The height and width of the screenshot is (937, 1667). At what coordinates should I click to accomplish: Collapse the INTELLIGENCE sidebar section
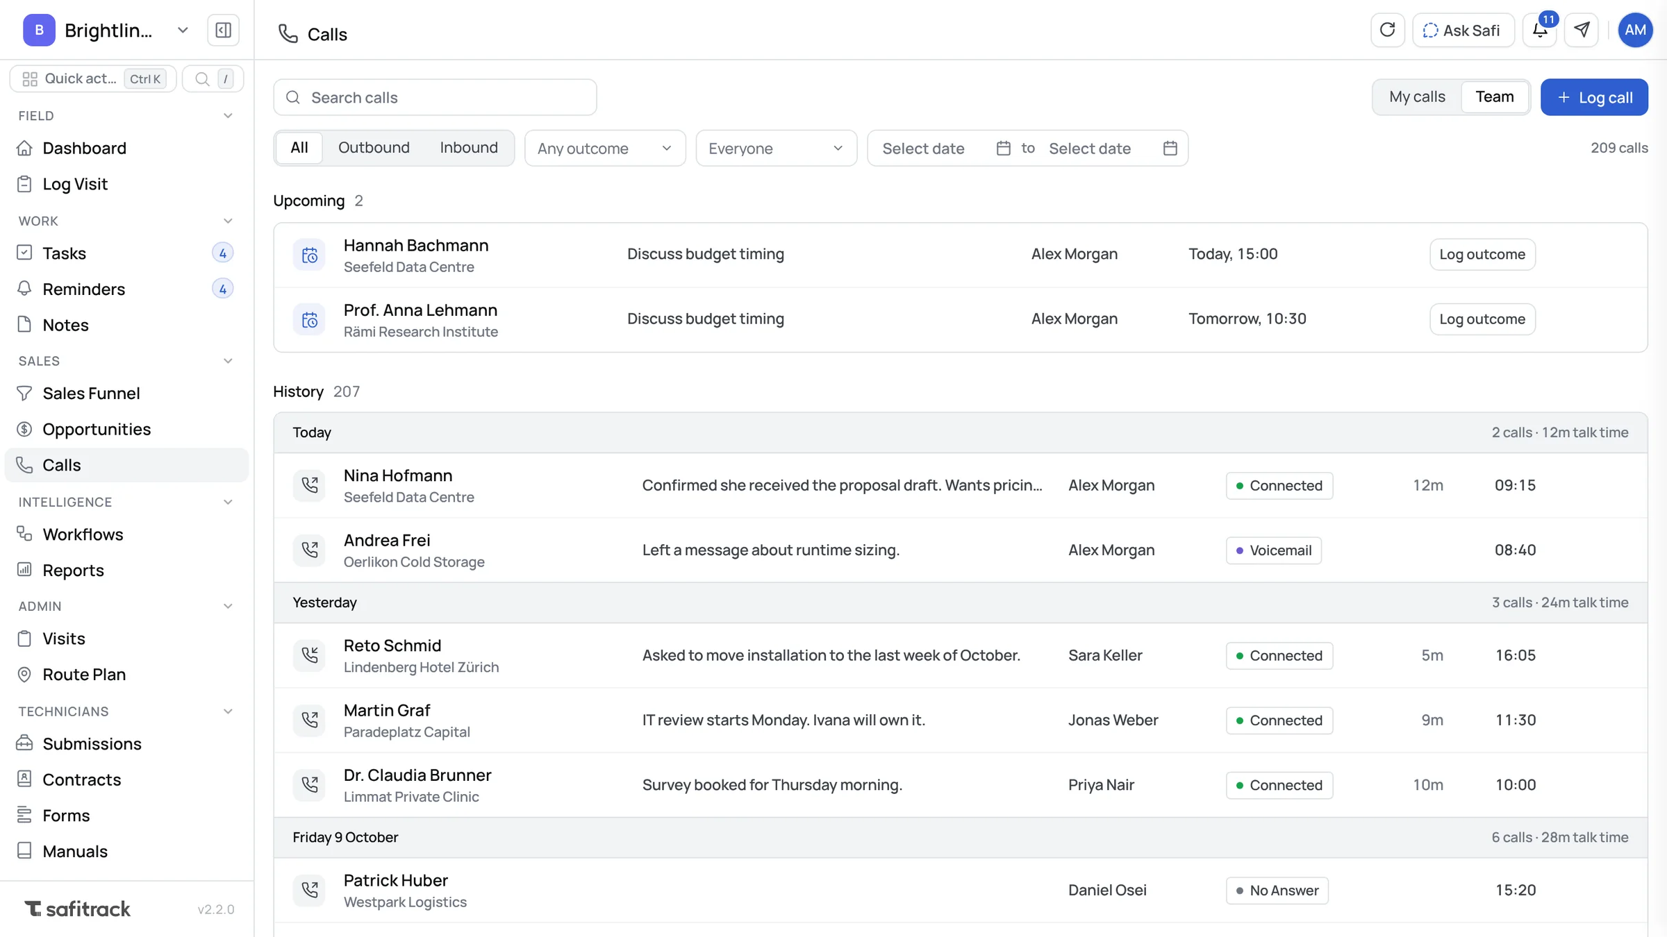(228, 502)
